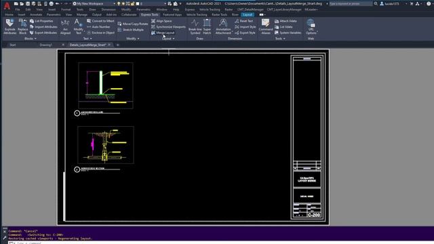This screenshot has width=434, height=244.
Task: Open the MLeader+ menu
Action: 311,9
